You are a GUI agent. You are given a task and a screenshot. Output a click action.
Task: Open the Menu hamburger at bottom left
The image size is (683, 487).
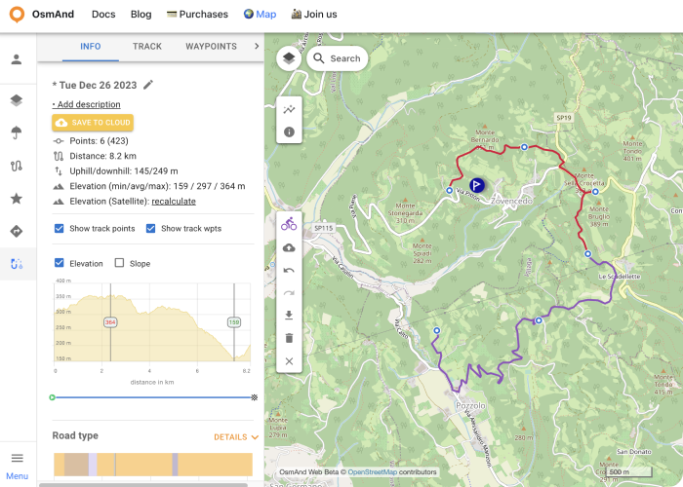point(17,464)
